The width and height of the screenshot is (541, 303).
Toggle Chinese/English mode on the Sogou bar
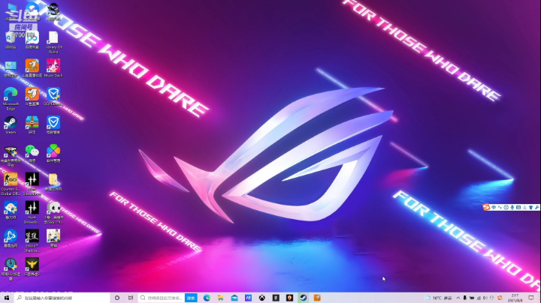[494, 207]
